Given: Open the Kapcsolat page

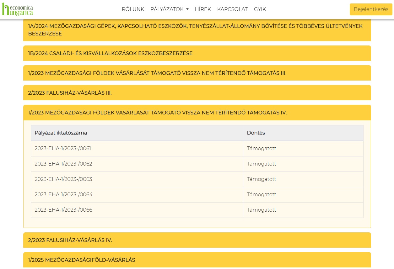Looking at the screenshot, I should (x=232, y=9).
